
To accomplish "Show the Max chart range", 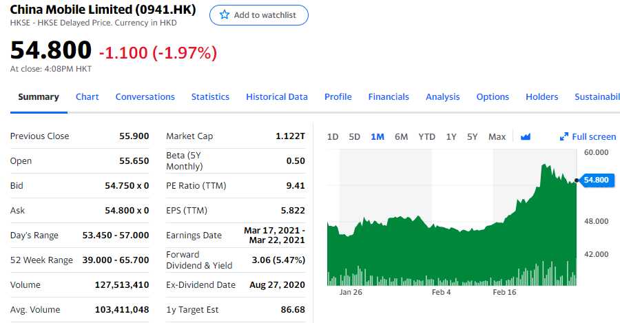I will tap(497, 136).
